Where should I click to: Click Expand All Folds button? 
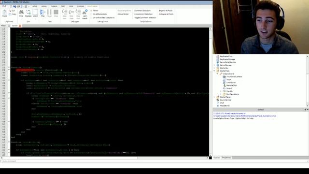(x=166, y=11)
